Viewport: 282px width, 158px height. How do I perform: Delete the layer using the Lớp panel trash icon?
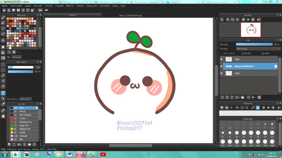[x=259, y=97]
